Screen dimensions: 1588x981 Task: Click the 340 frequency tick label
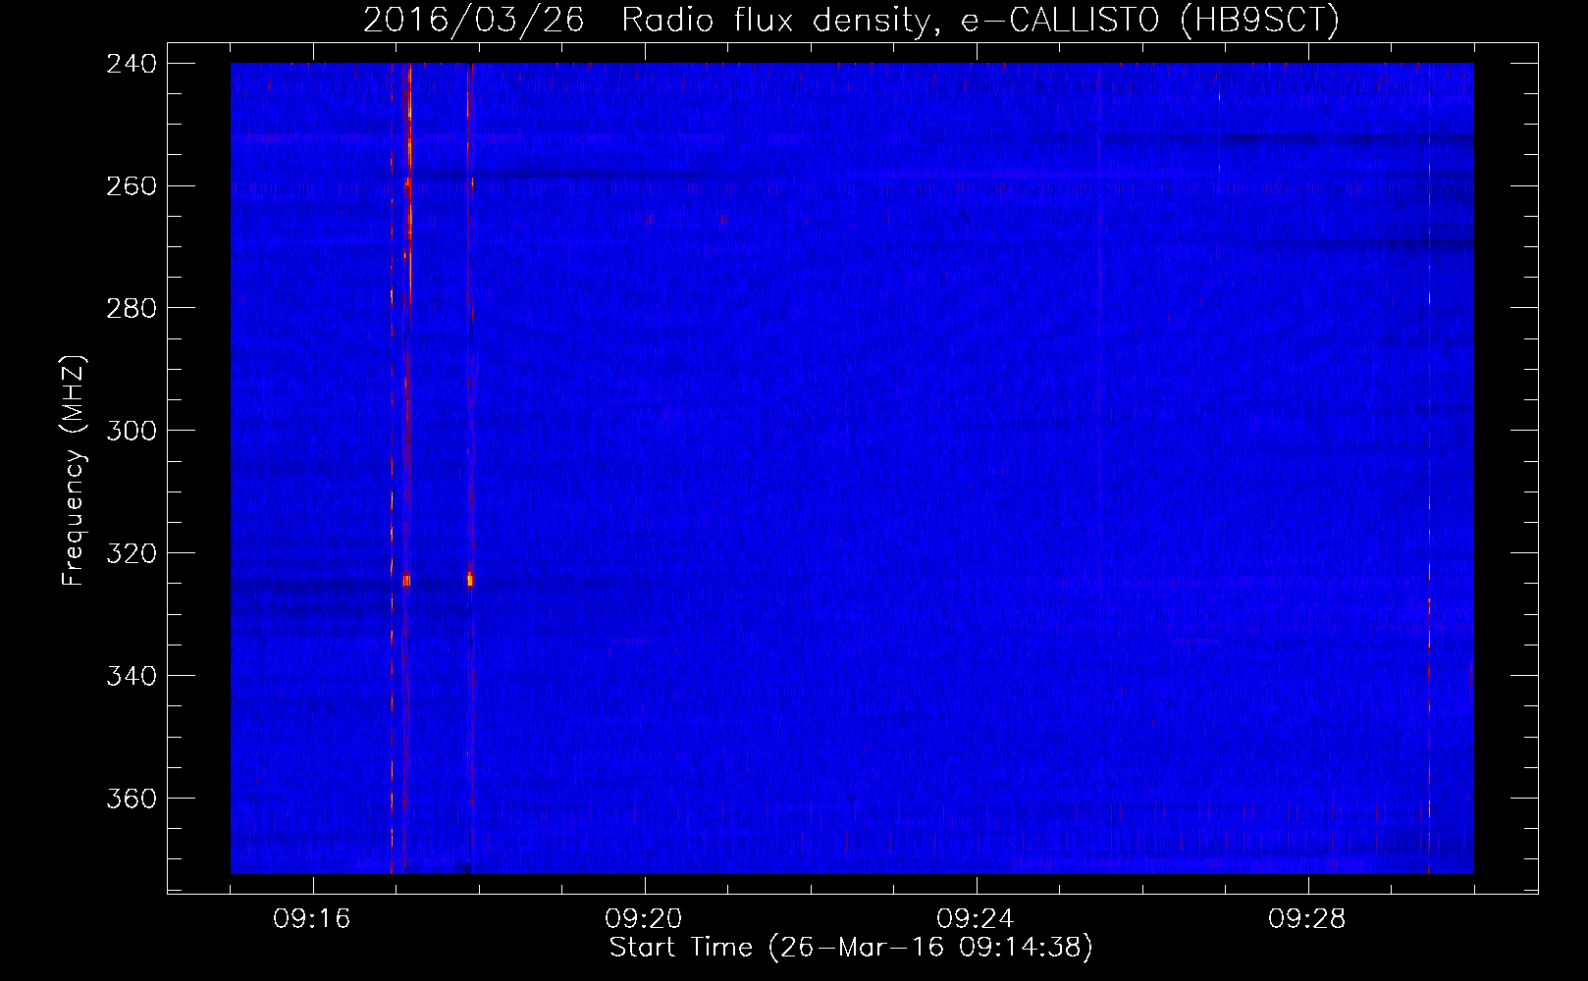point(131,677)
